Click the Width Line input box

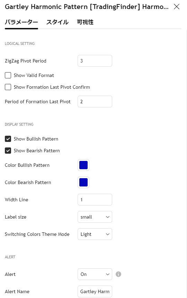[95, 200]
